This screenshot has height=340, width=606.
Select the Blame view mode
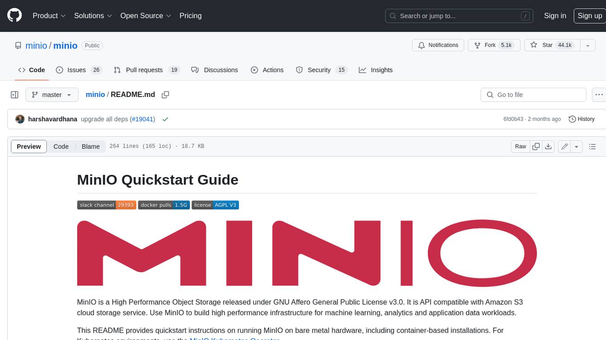[x=90, y=146]
